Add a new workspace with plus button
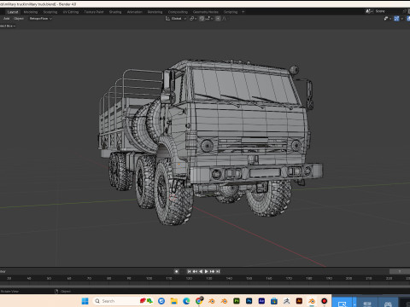 click(x=243, y=12)
